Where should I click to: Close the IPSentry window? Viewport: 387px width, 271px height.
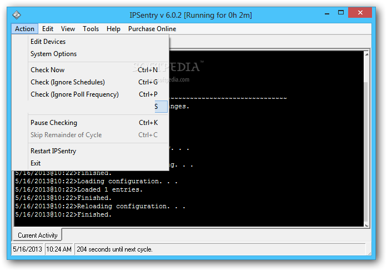[360, 13]
